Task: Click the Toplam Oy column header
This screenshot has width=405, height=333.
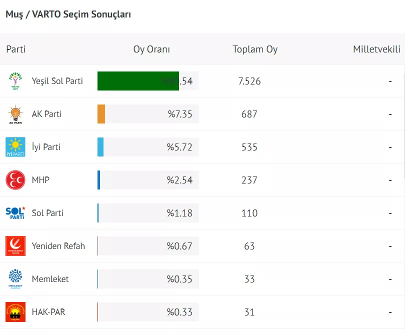Action: point(255,49)
